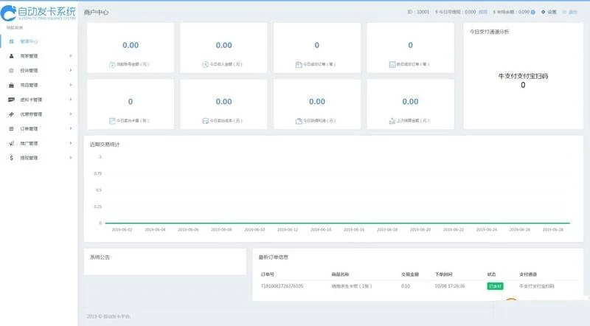Click order number T1810081726376105
The height and width of the screenshot is (326, 590).
tap(282, 285)
